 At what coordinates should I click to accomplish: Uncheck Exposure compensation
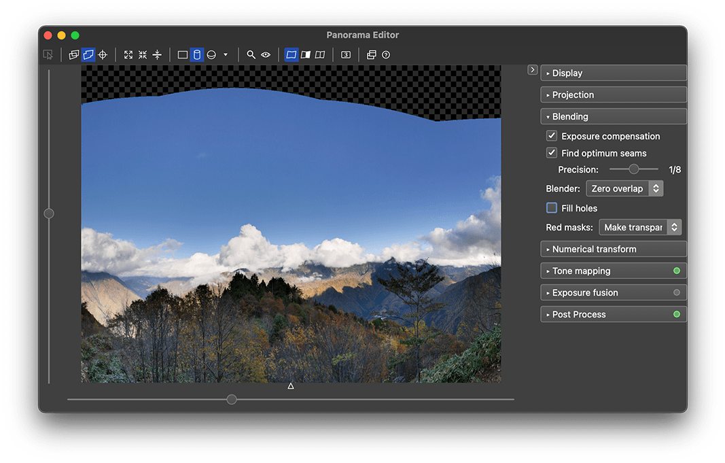tap(552, 136)
